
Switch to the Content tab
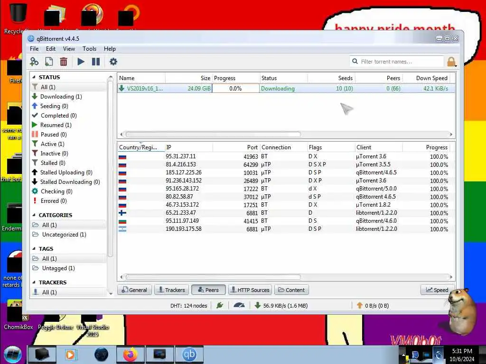tap(291, 290)
